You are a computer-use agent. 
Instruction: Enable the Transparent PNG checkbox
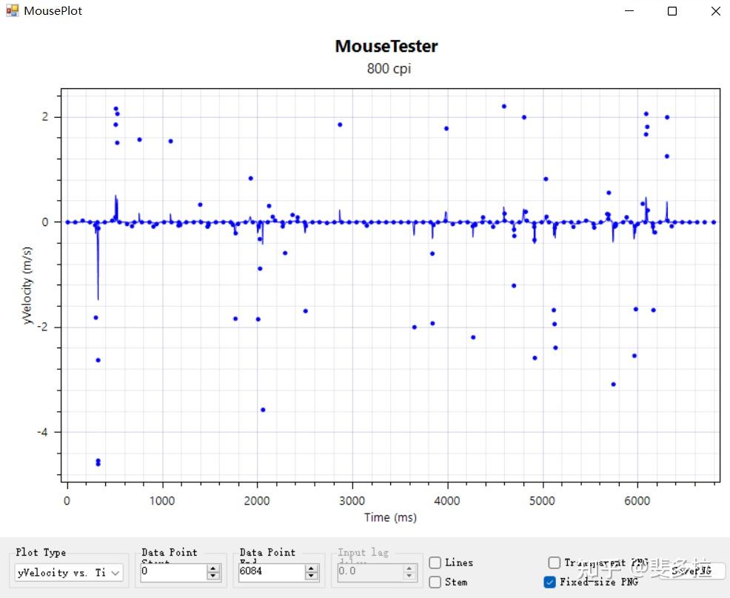[x=554, y=562]
